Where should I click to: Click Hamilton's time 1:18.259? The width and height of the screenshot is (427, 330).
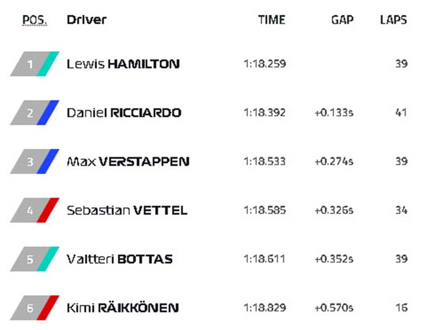(x=265, y=63)
